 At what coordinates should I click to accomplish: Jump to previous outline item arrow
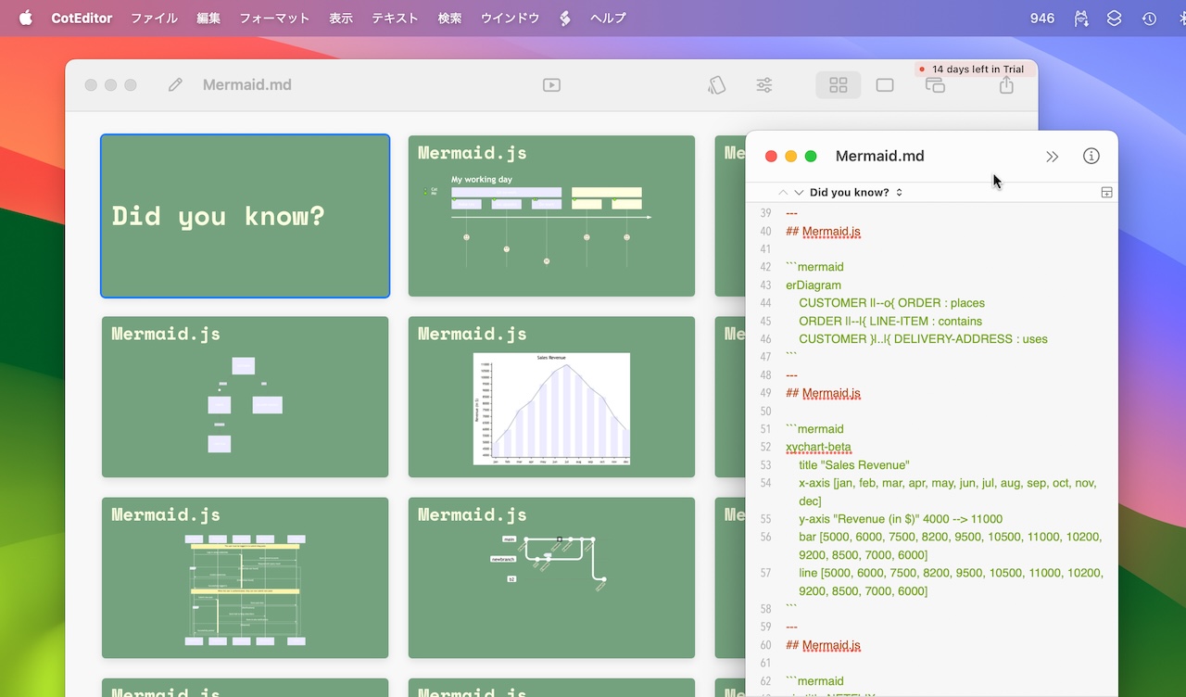click(783, 192)
